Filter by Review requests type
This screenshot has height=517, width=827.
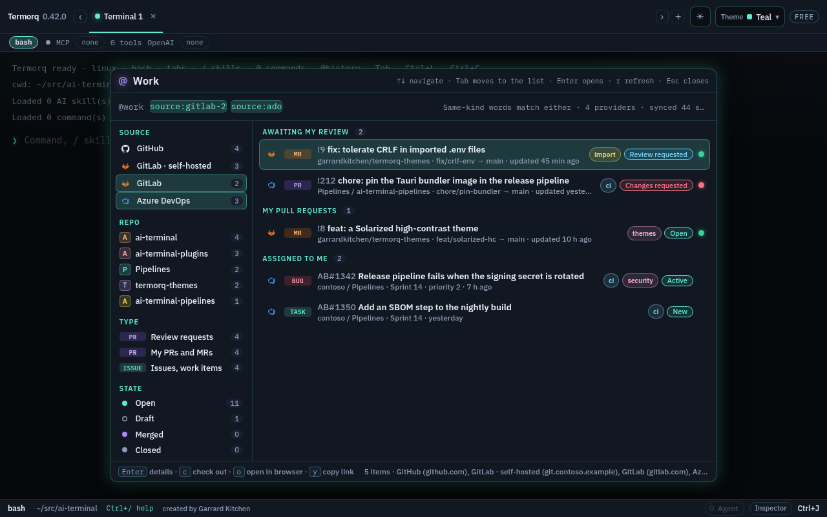pyautogui.click(x=181, y=337)
